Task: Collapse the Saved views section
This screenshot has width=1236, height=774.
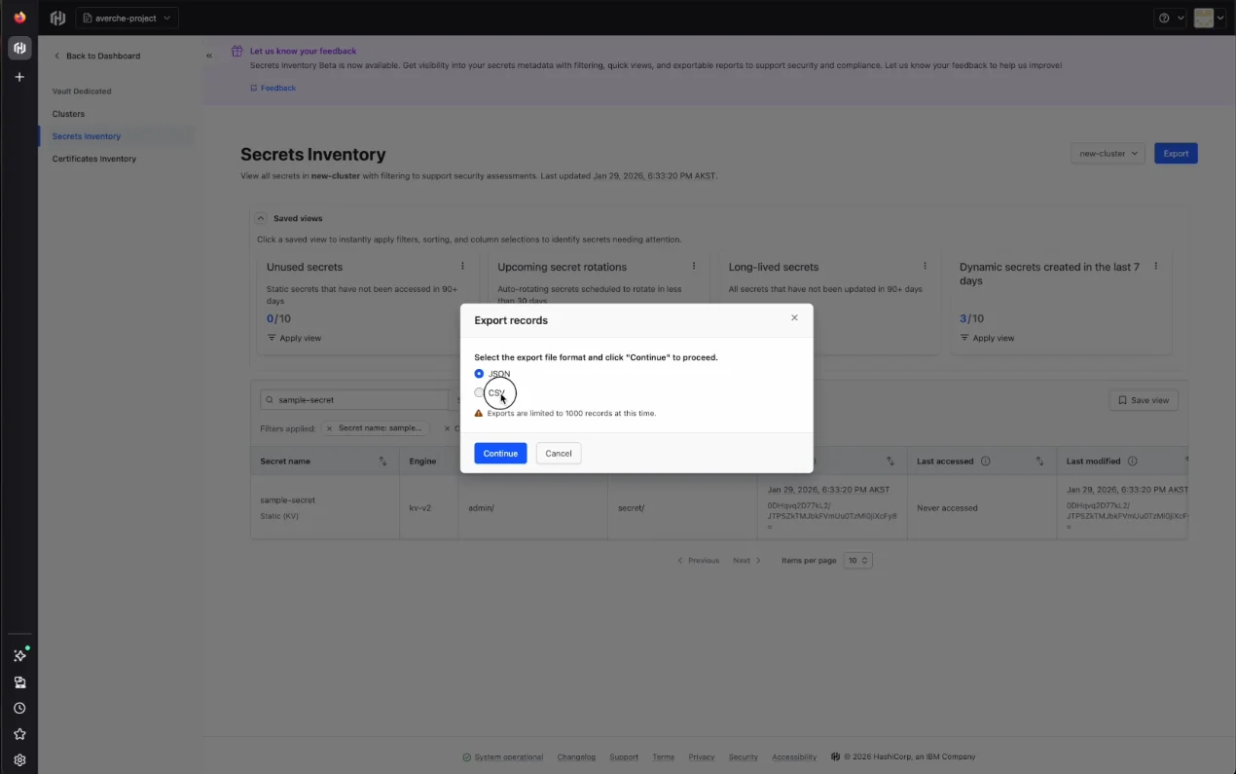Action: click(260, 217)
